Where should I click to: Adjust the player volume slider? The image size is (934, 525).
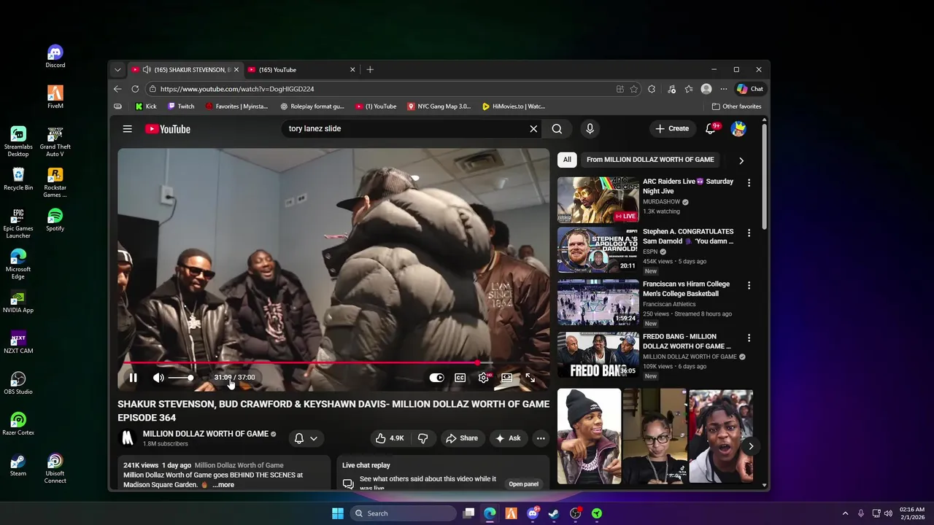(180, 378)
